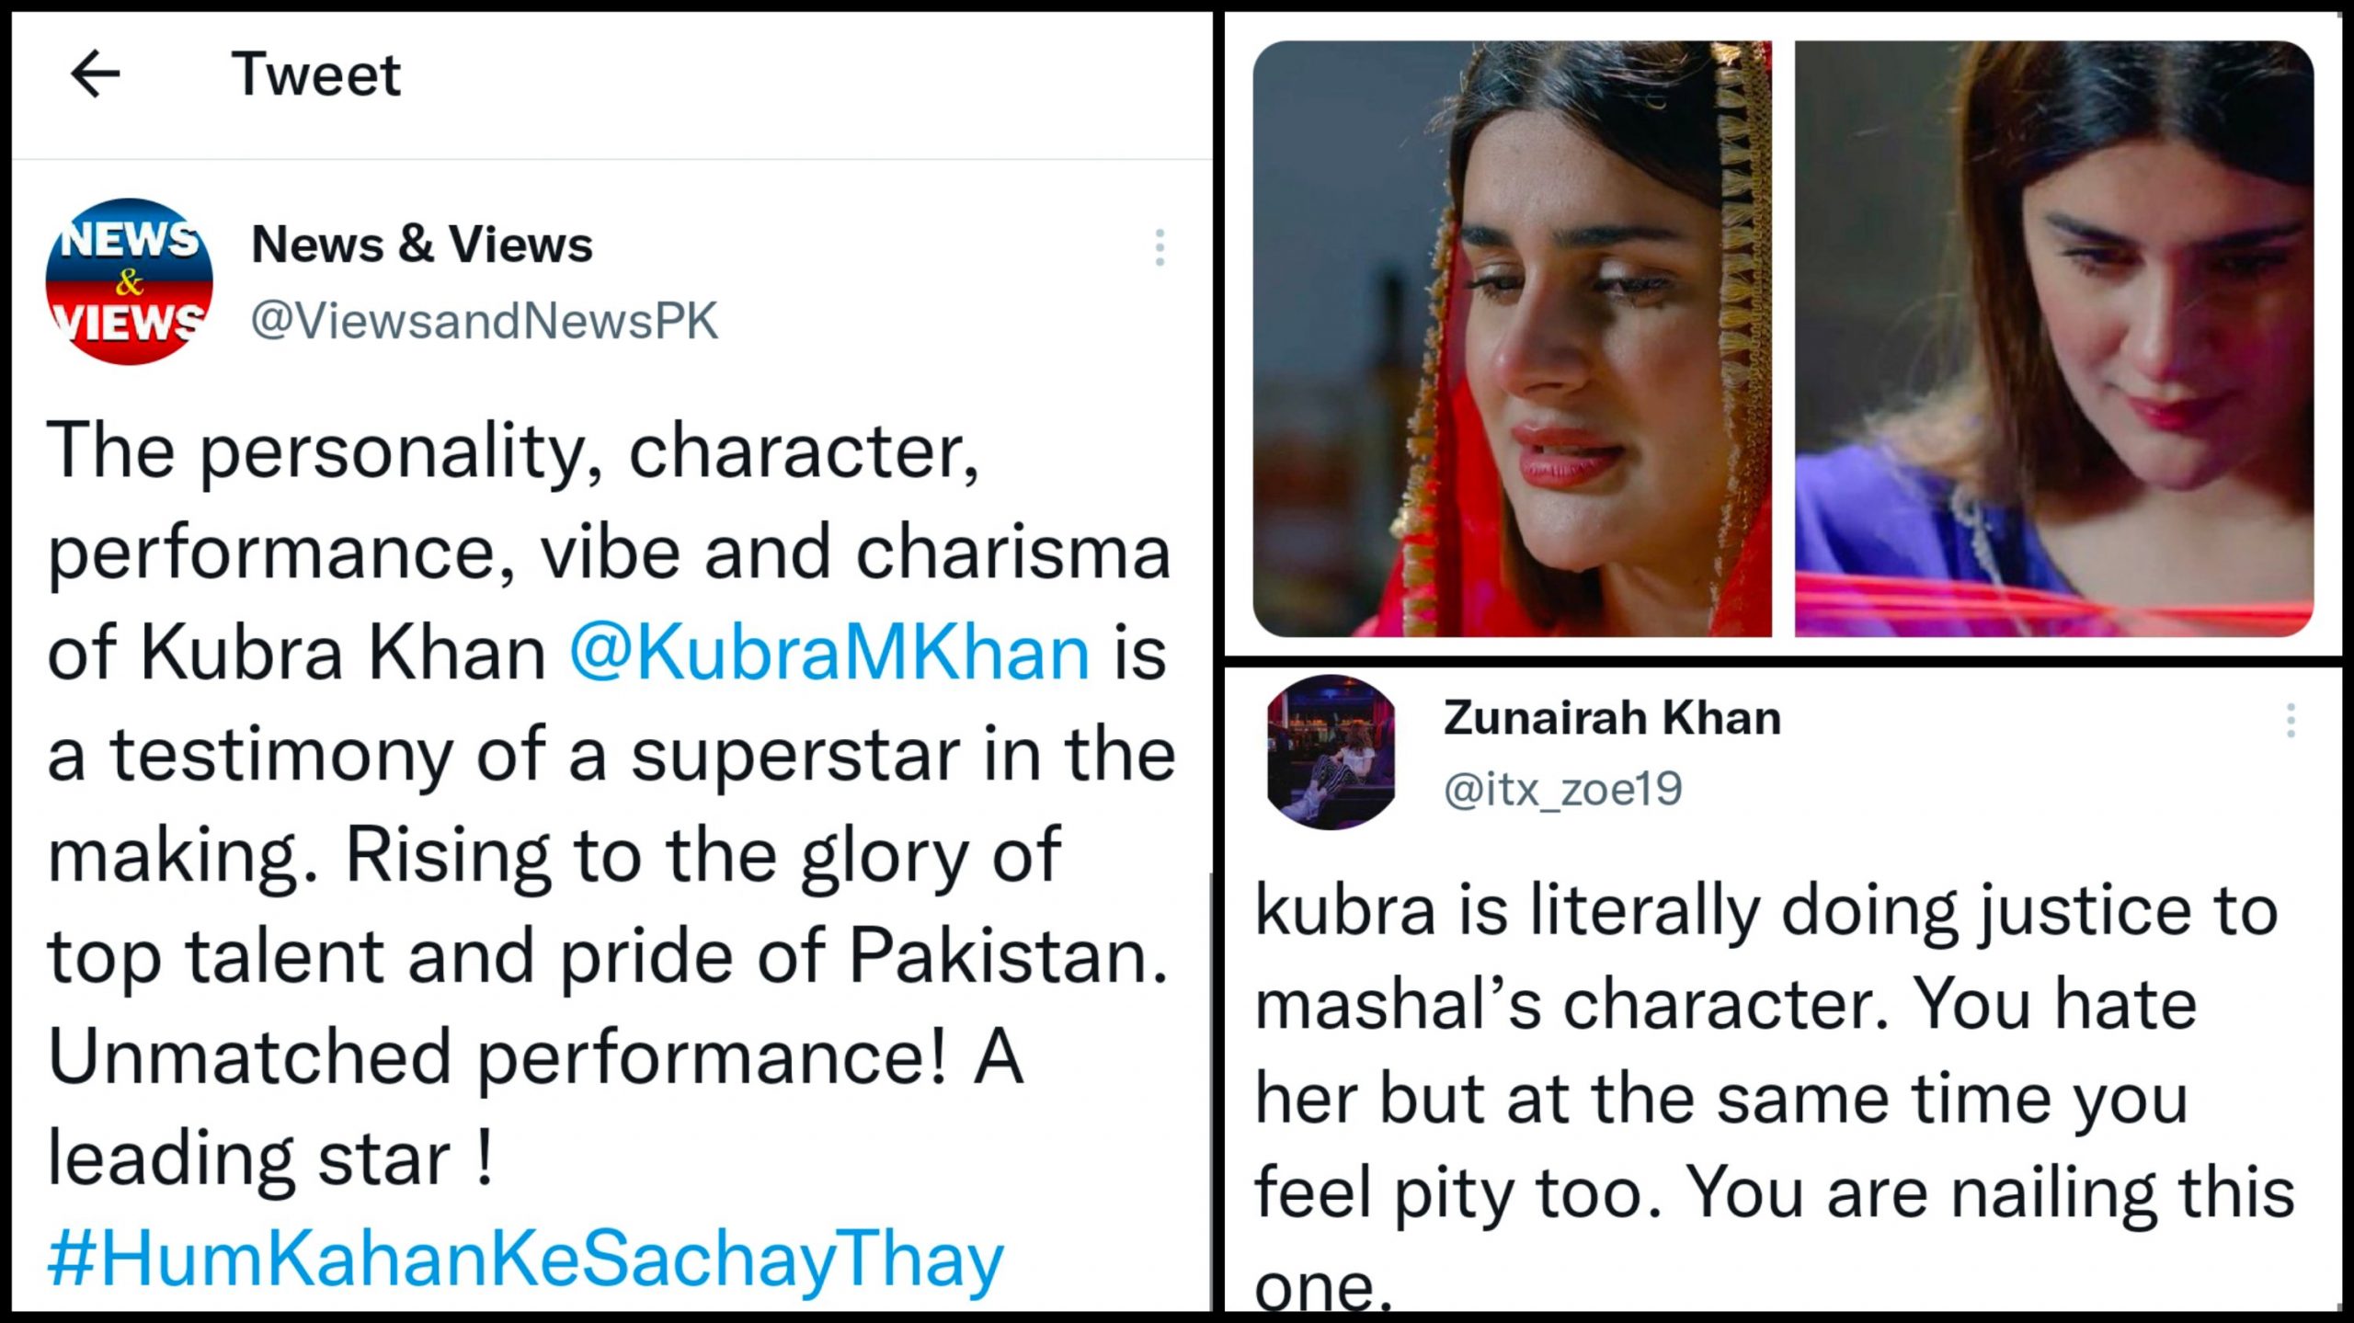Click the Tweet header title

(x=315, y=74)
